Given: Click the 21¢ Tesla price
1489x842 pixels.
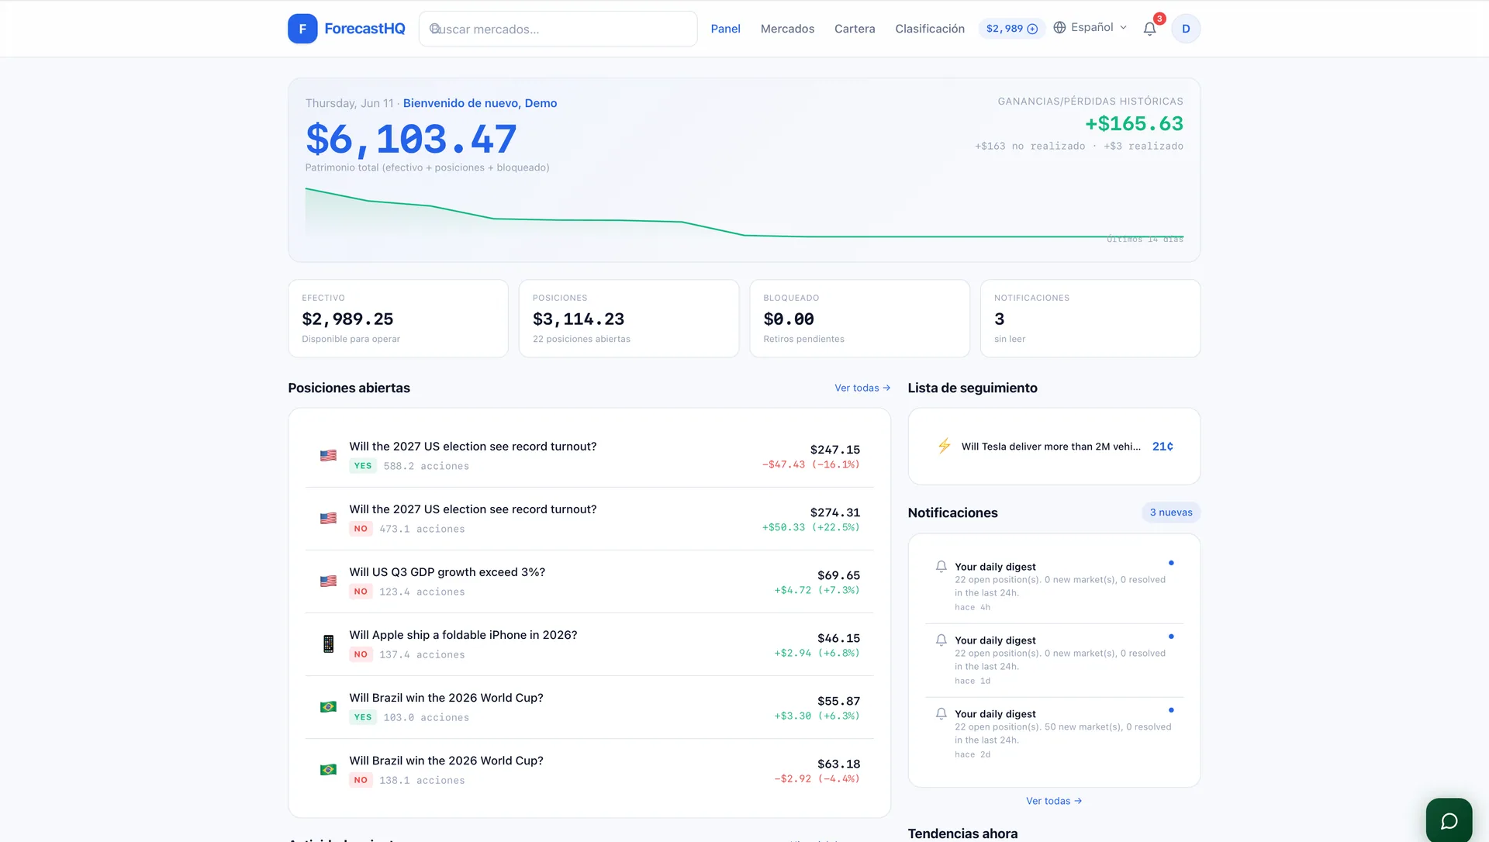Looking at the screenshot, I should pyautogui.click(x=1163, y=447).
